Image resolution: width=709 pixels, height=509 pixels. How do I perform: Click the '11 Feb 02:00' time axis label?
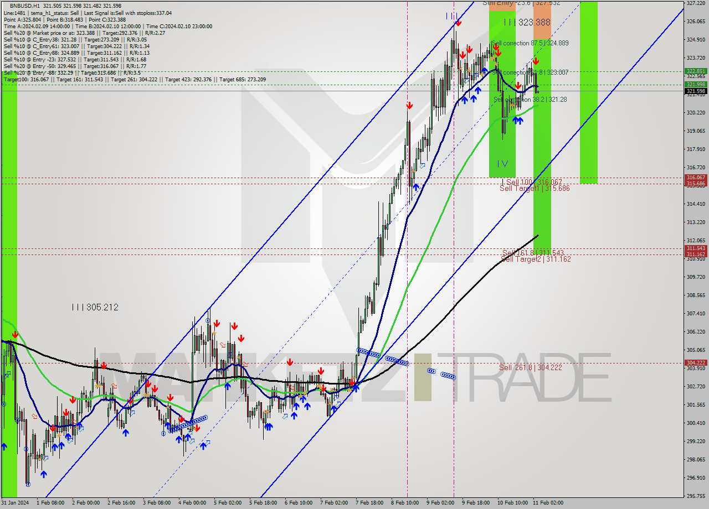[548, 503]
